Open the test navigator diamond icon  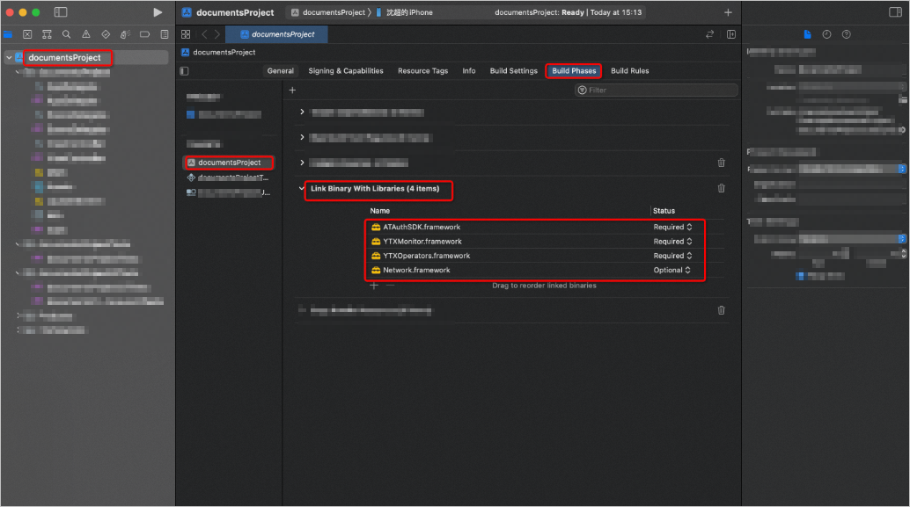106,34
